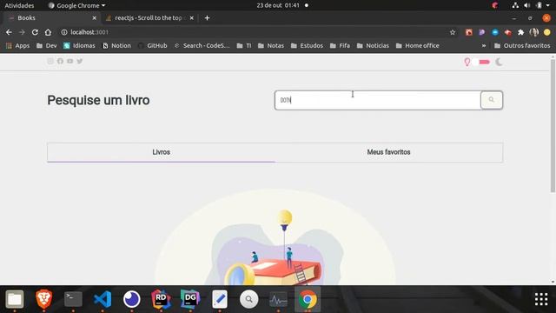Reload the current page
This screenshot has width=556, height=313.
(35, 32)
